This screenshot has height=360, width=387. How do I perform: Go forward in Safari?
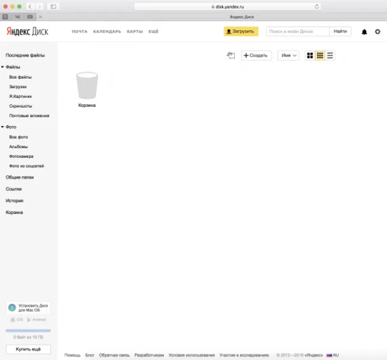pyautogui.click(x=39, y=7)
